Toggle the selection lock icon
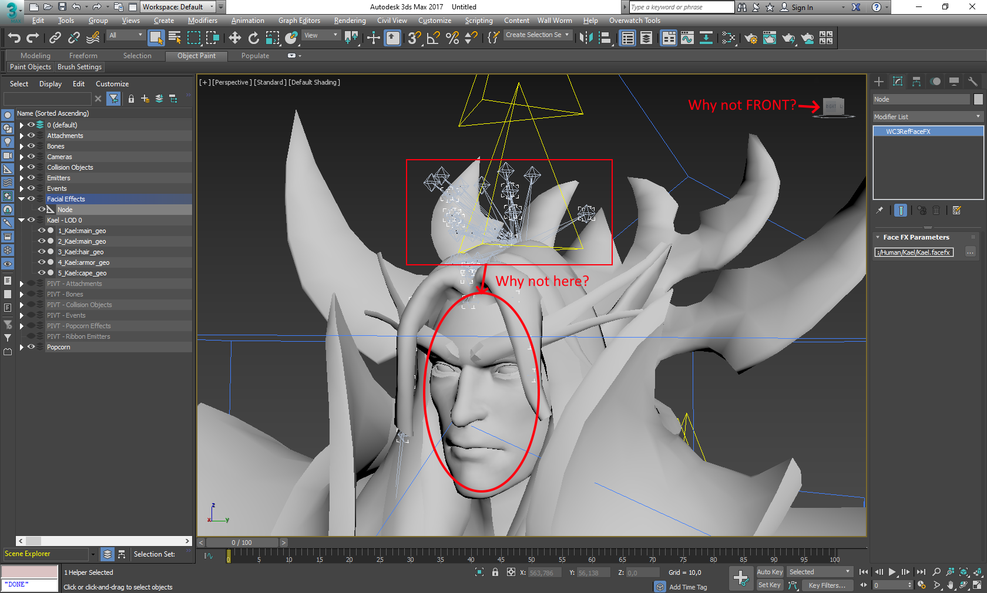 (x=495, y=572)
